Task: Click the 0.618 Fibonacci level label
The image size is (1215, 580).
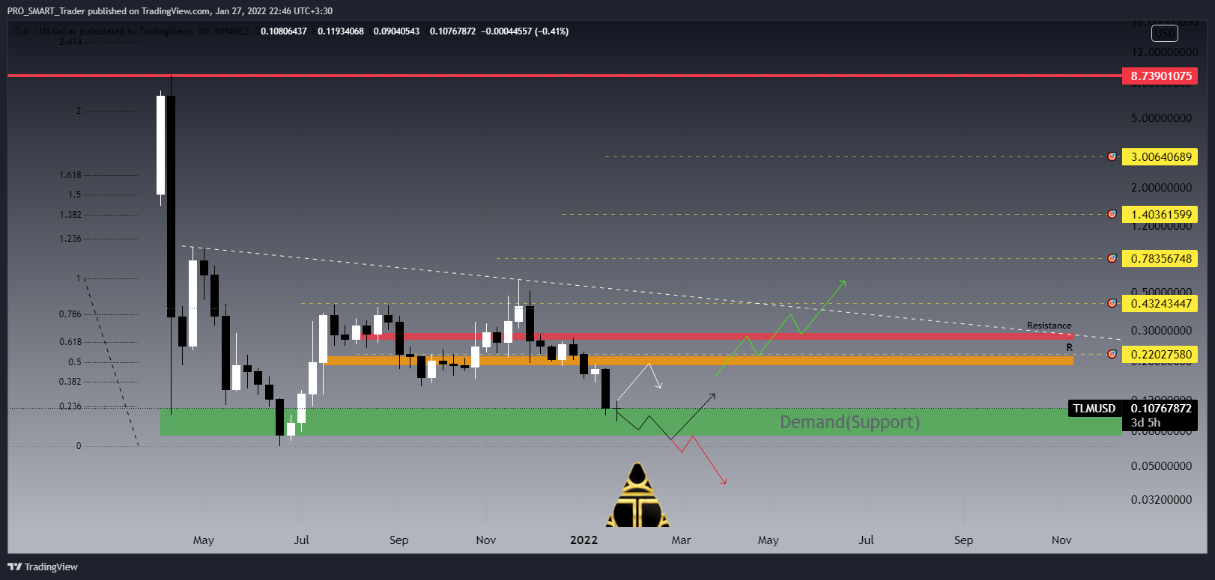Action: pos(70,342)
